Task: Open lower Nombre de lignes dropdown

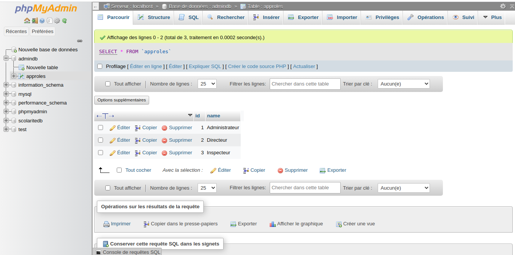Action: [x=207, y=188]
